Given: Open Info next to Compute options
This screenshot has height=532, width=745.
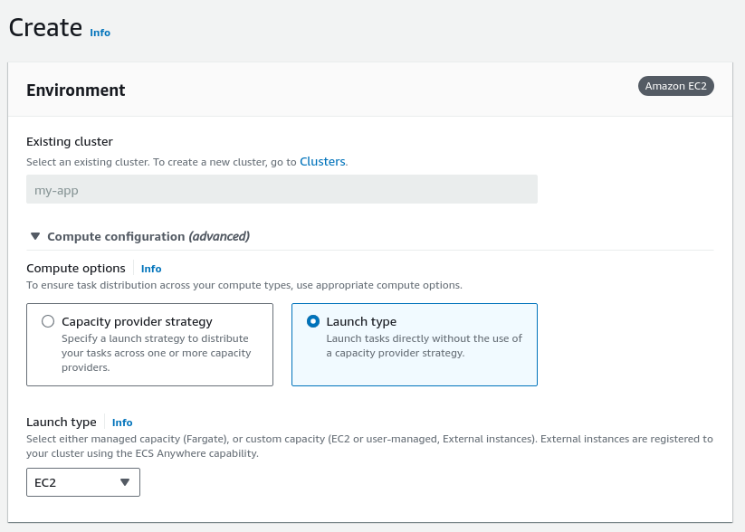Looking at the screenshot, I should click(x=151, y=269).
